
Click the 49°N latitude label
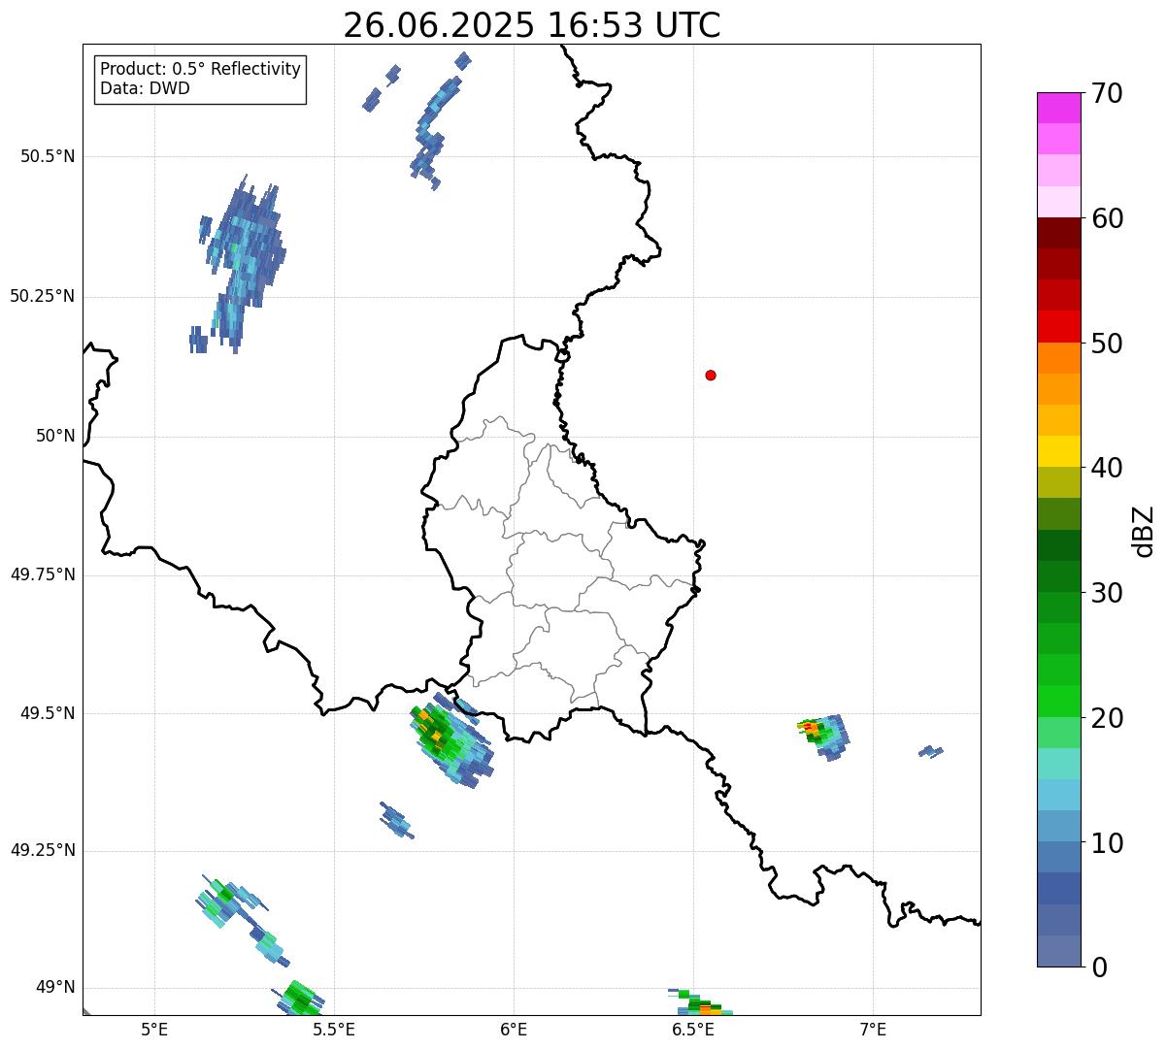coord(55,988)
